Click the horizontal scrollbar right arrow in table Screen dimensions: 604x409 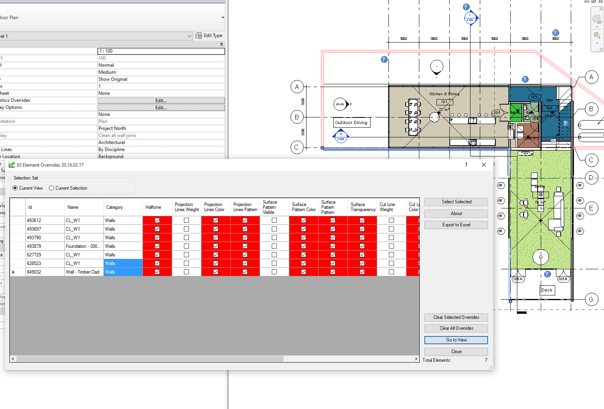(x=416, y=359)
